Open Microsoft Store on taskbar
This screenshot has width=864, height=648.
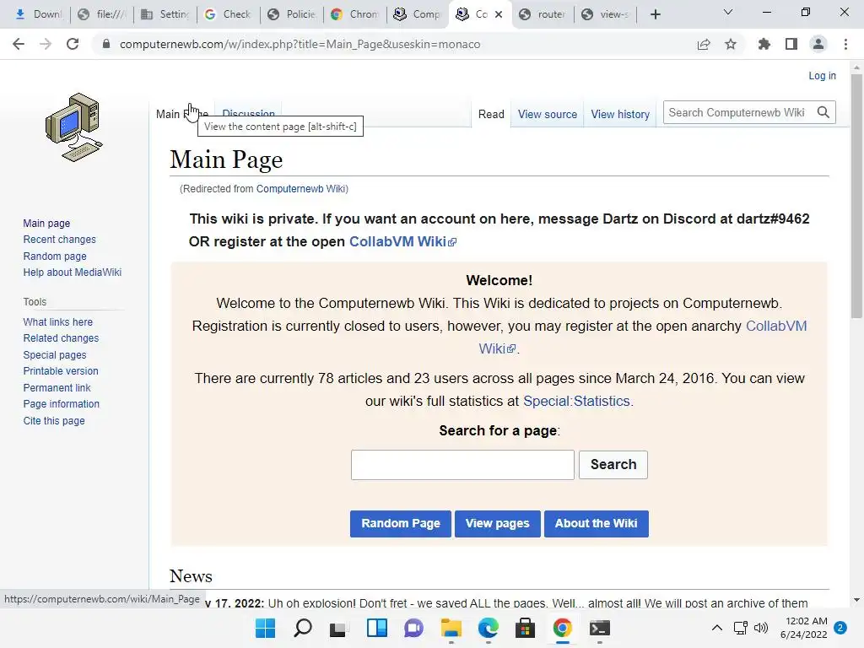[525, 628]
